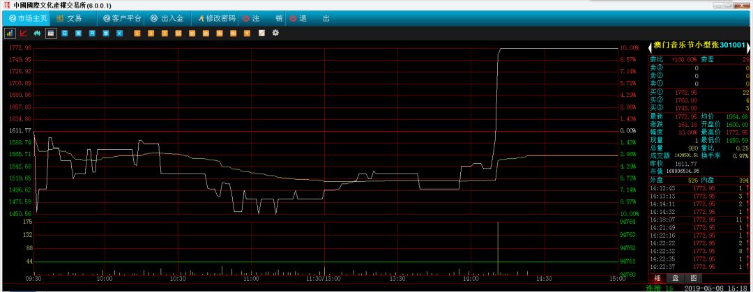
Task: Click the 买② bid price 1760.00
Action: click(x=686, y=100)
